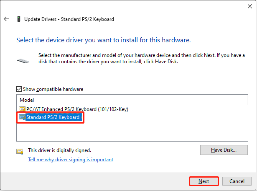The image size is (257, 191).
Task: Click the 'This driver is digitally signed' text
Action: coord(59,150)
